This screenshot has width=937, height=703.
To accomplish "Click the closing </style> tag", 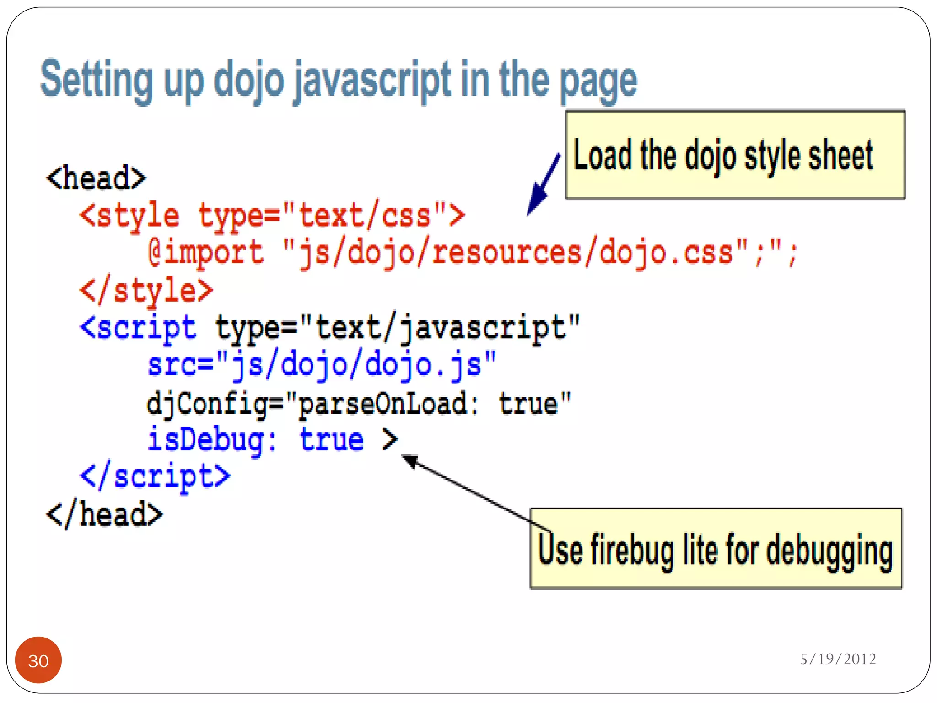I will (x=146, y=290).
